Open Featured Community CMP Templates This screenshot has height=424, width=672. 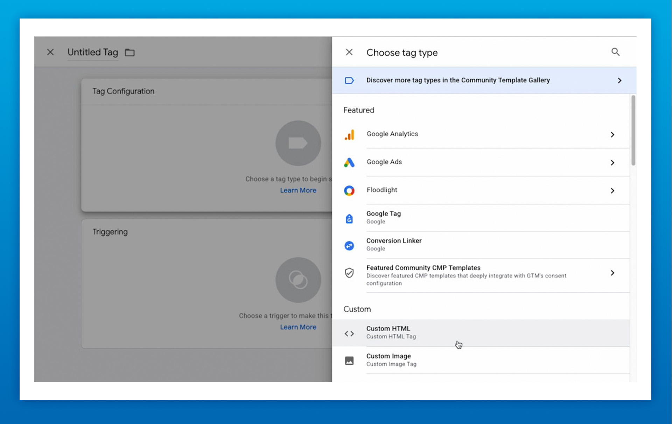481,275
